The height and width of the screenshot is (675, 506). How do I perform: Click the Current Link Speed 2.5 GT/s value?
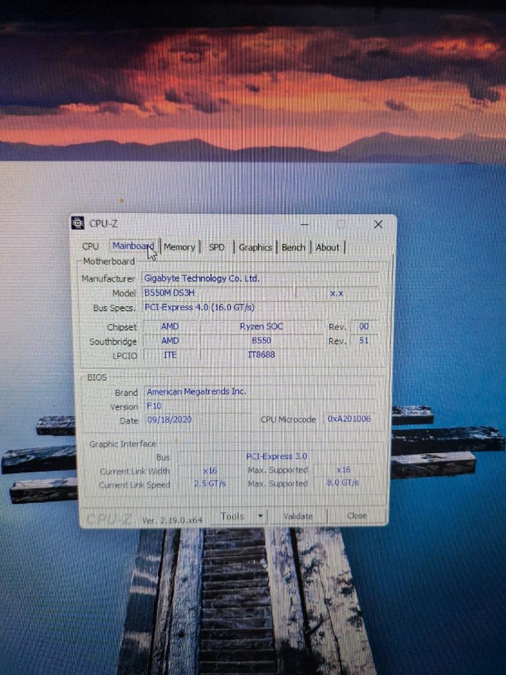tap(210, 483)
